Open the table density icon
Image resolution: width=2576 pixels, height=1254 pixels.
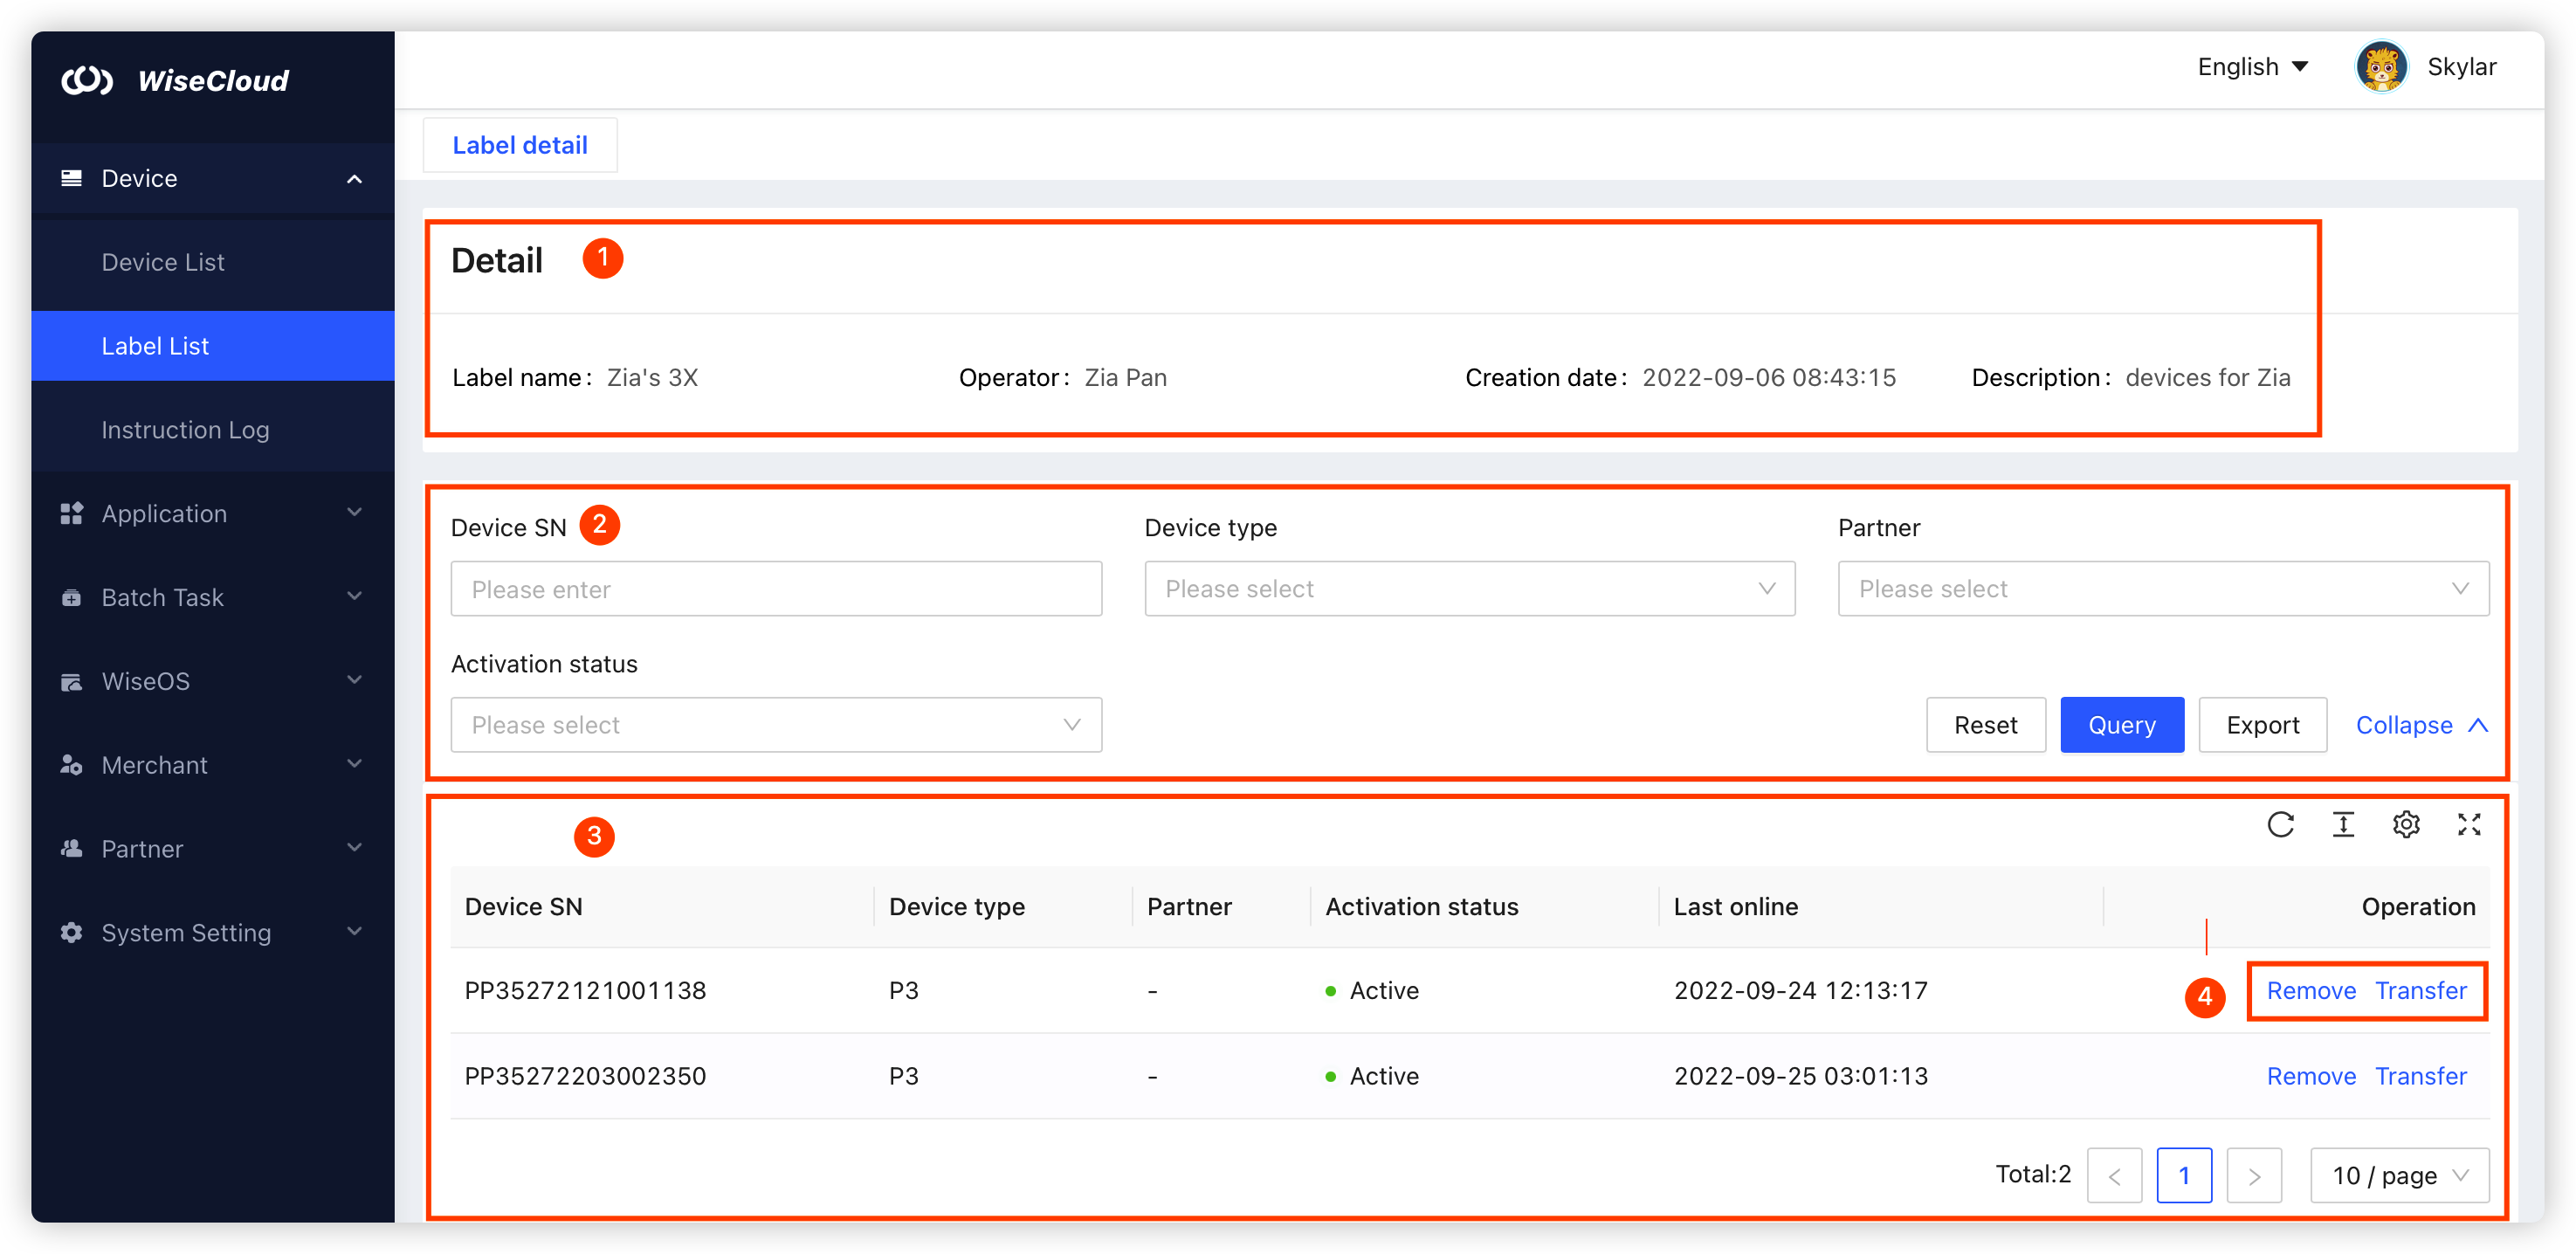pos(2343,824)
